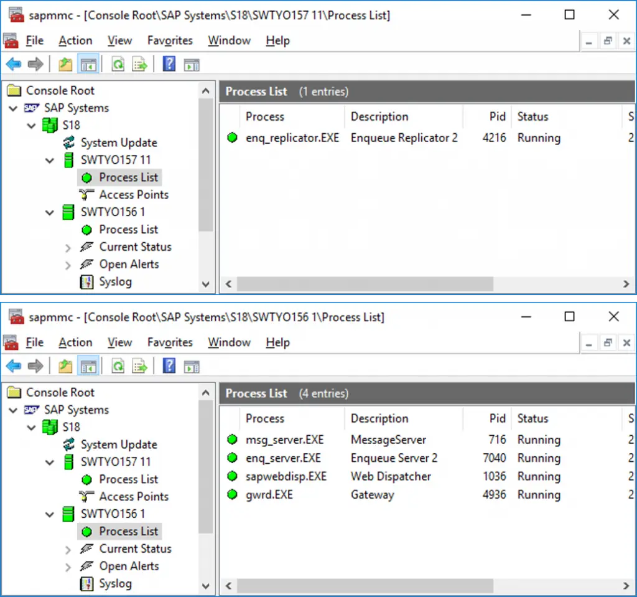637x597 pixels.
Task: Select Enqueue Server 2 description cell
Action: click(394, 458)
